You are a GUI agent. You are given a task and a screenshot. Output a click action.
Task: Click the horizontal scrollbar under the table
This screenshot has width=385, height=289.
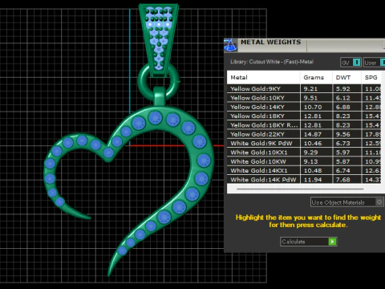[x=300, y=189]
